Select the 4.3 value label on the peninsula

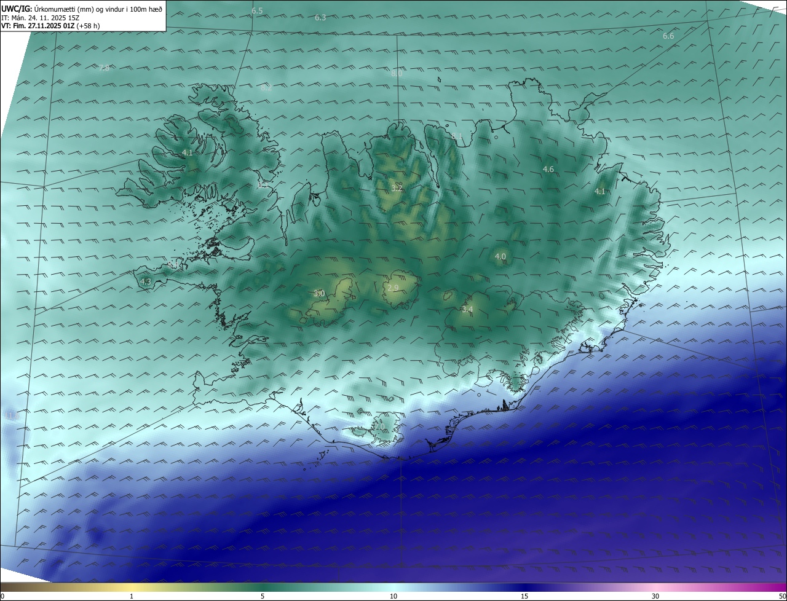[146, 281]
